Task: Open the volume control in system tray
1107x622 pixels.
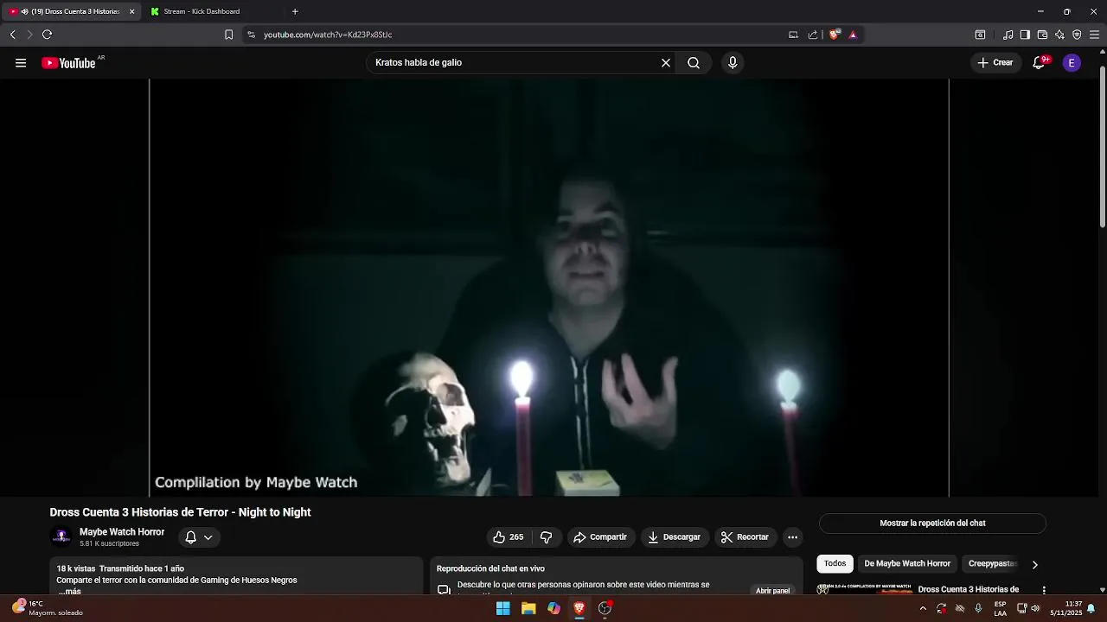Action: point(1035,608)
